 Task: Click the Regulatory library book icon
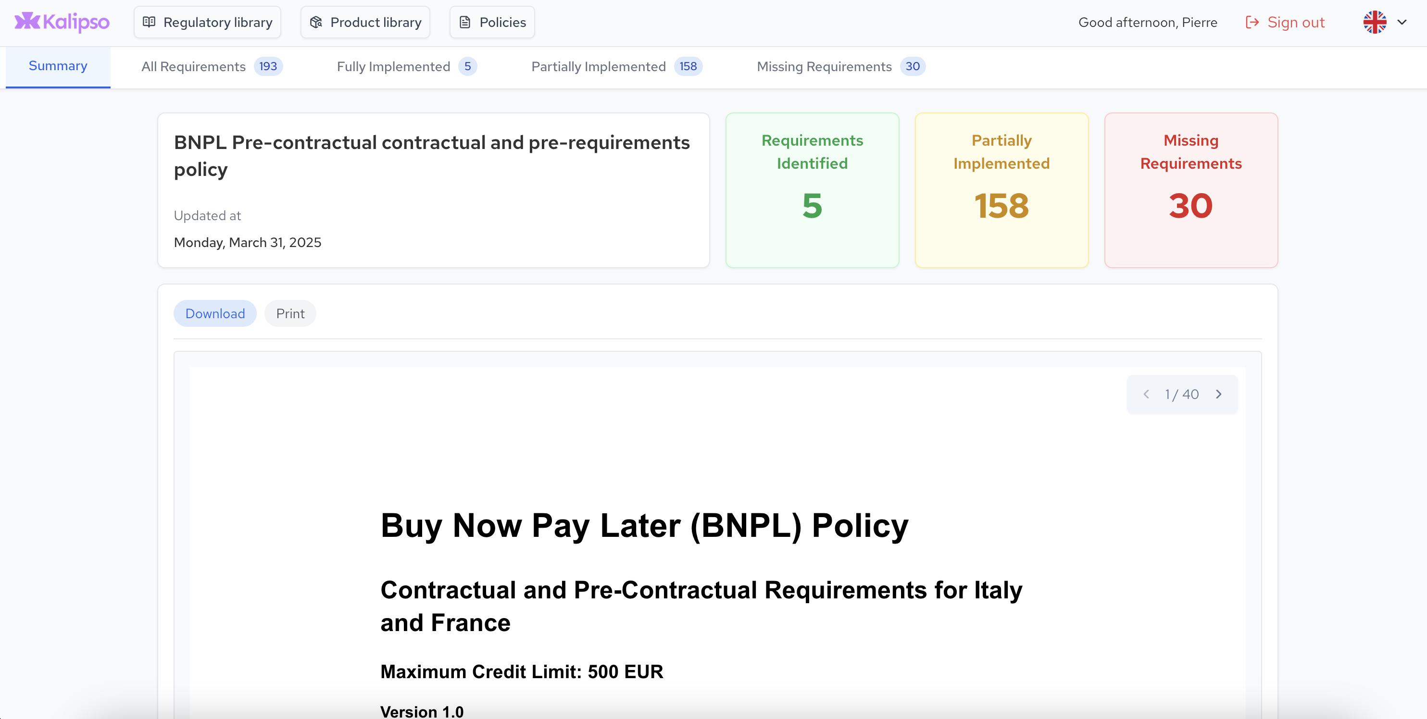(149, 22)
